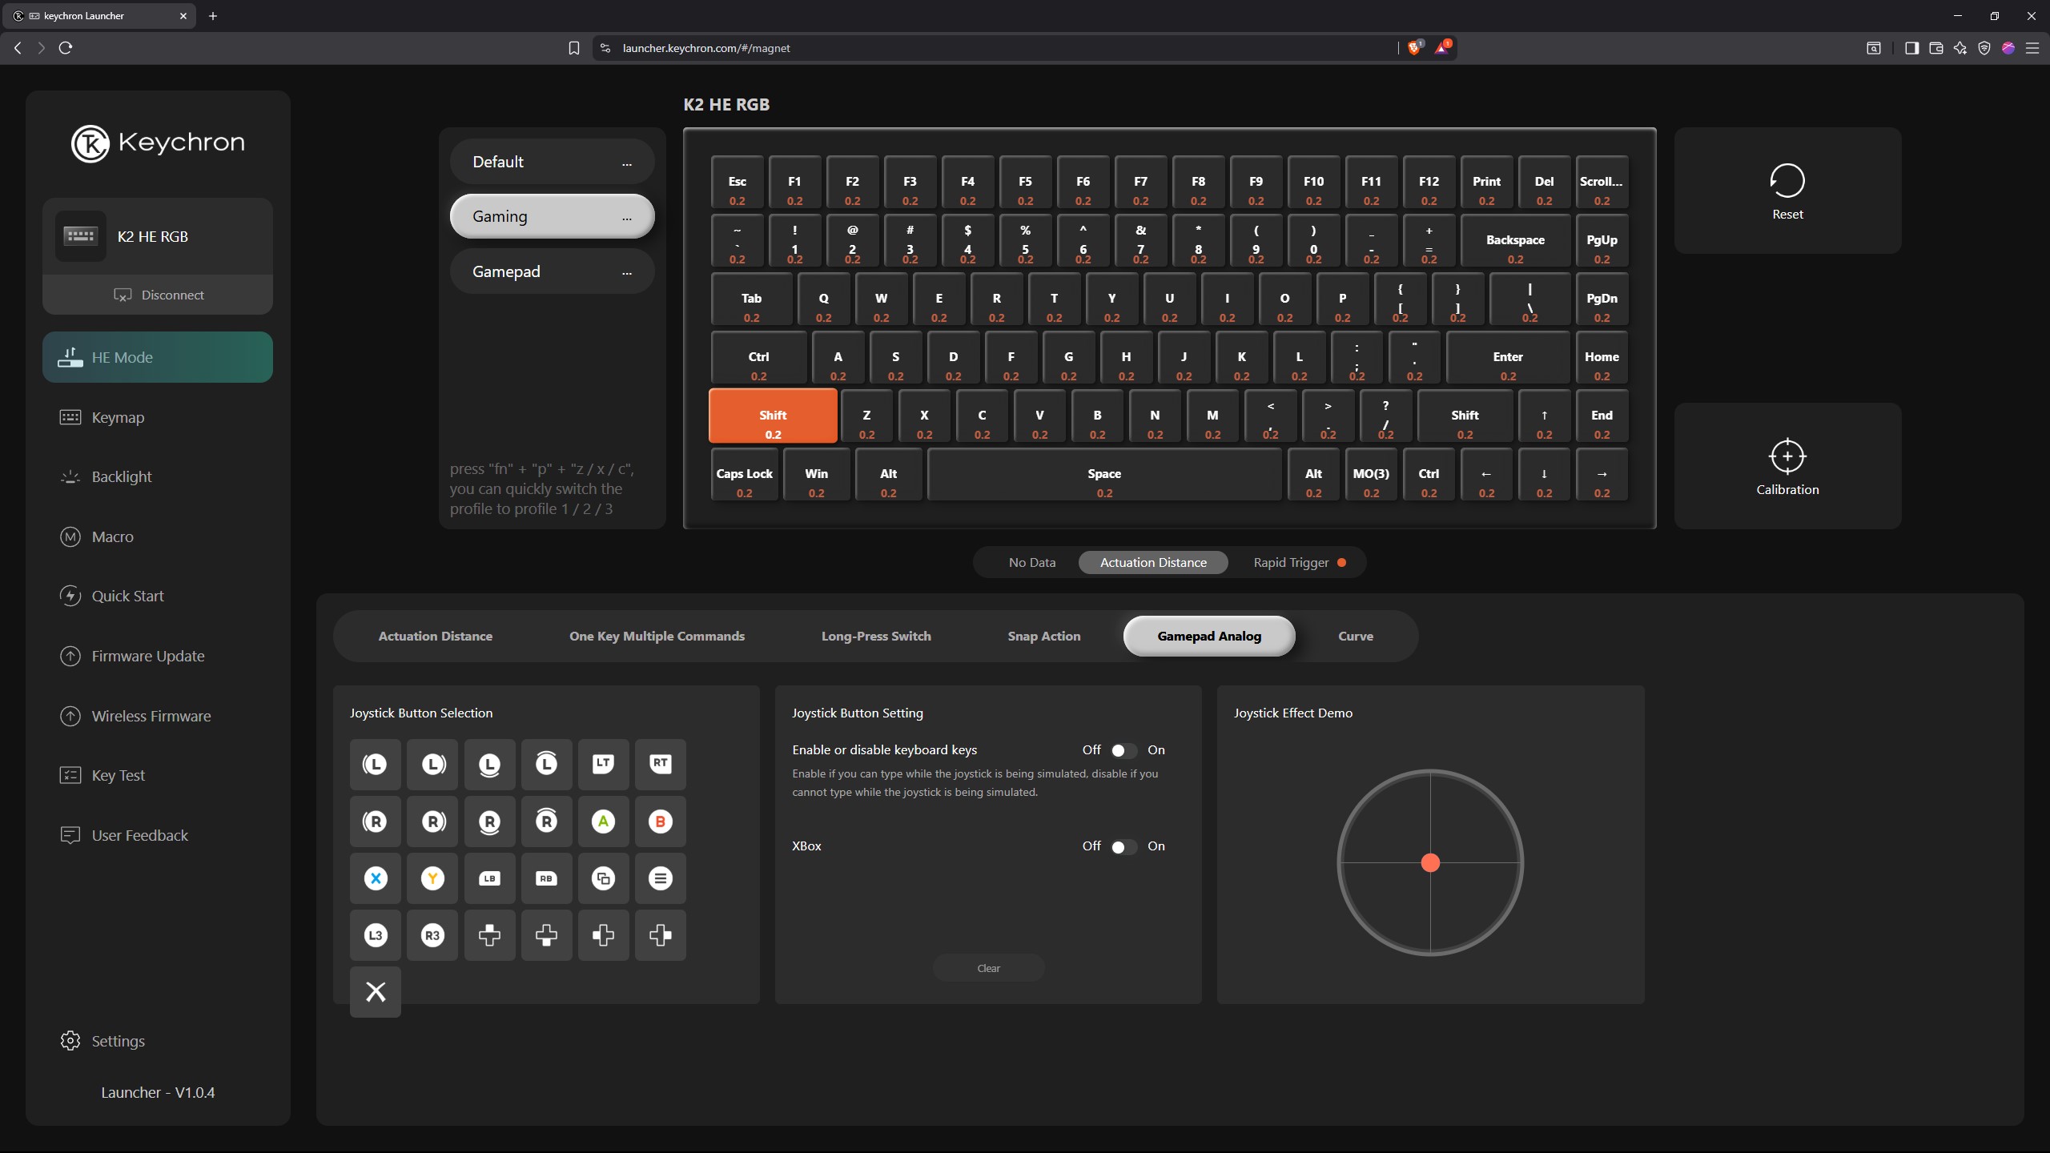Select the LT trigger joystick button

[603, 763]
